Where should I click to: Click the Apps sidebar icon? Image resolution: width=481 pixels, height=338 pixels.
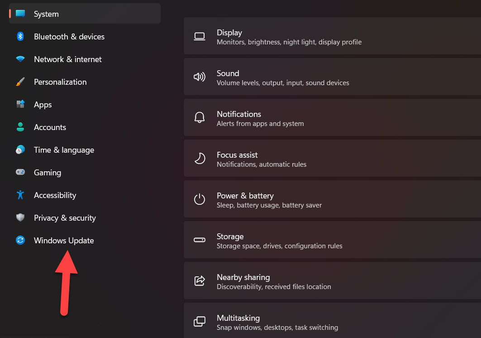click(x=20, y=105)
